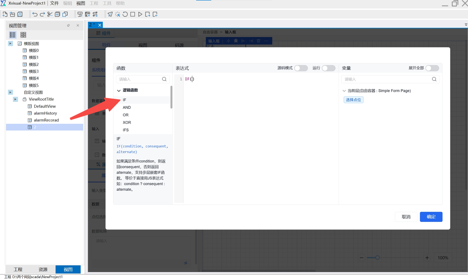Collapse the 当前层 variable section

click(344, 91)
